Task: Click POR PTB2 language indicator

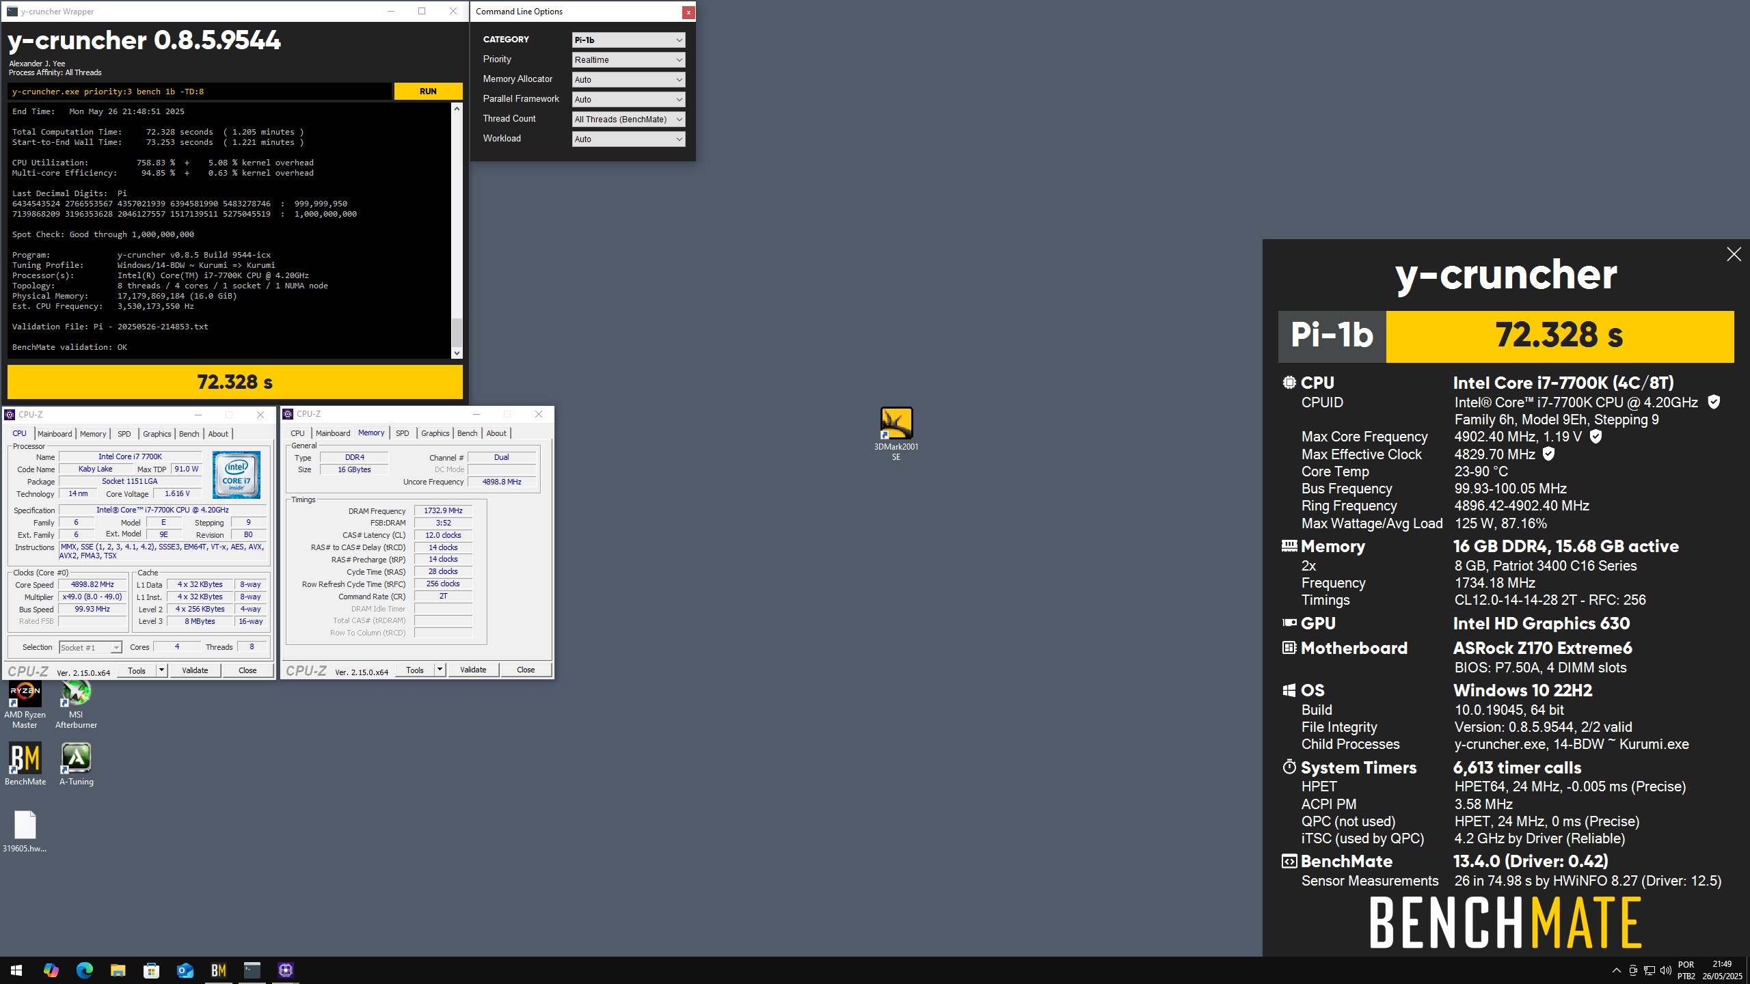Action: click(1686, 970)
